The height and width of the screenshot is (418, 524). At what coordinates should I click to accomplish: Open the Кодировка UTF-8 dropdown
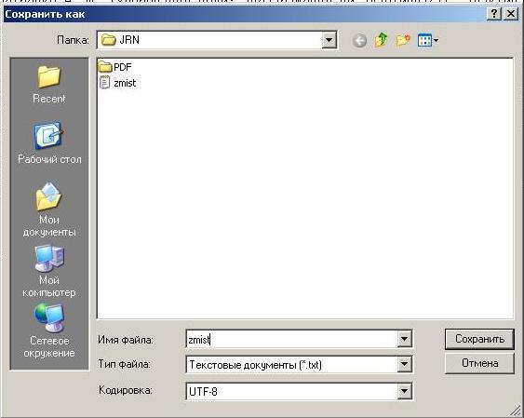pyautogui.click(x=404, y=391)
